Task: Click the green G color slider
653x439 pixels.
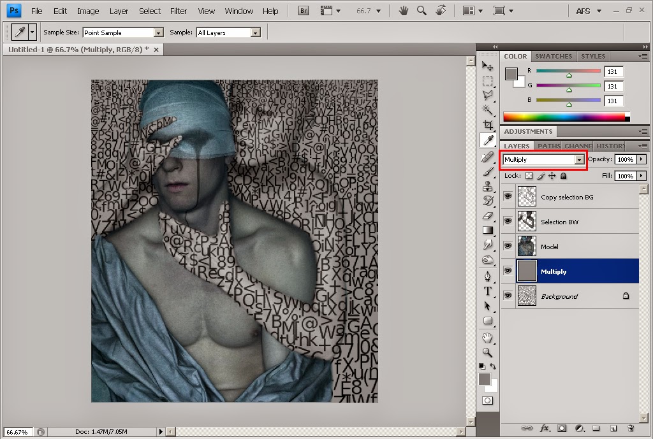Action: tap(568, 86)
